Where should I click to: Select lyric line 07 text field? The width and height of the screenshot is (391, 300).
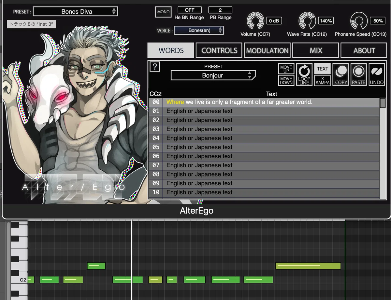click(x=272, y=165)
